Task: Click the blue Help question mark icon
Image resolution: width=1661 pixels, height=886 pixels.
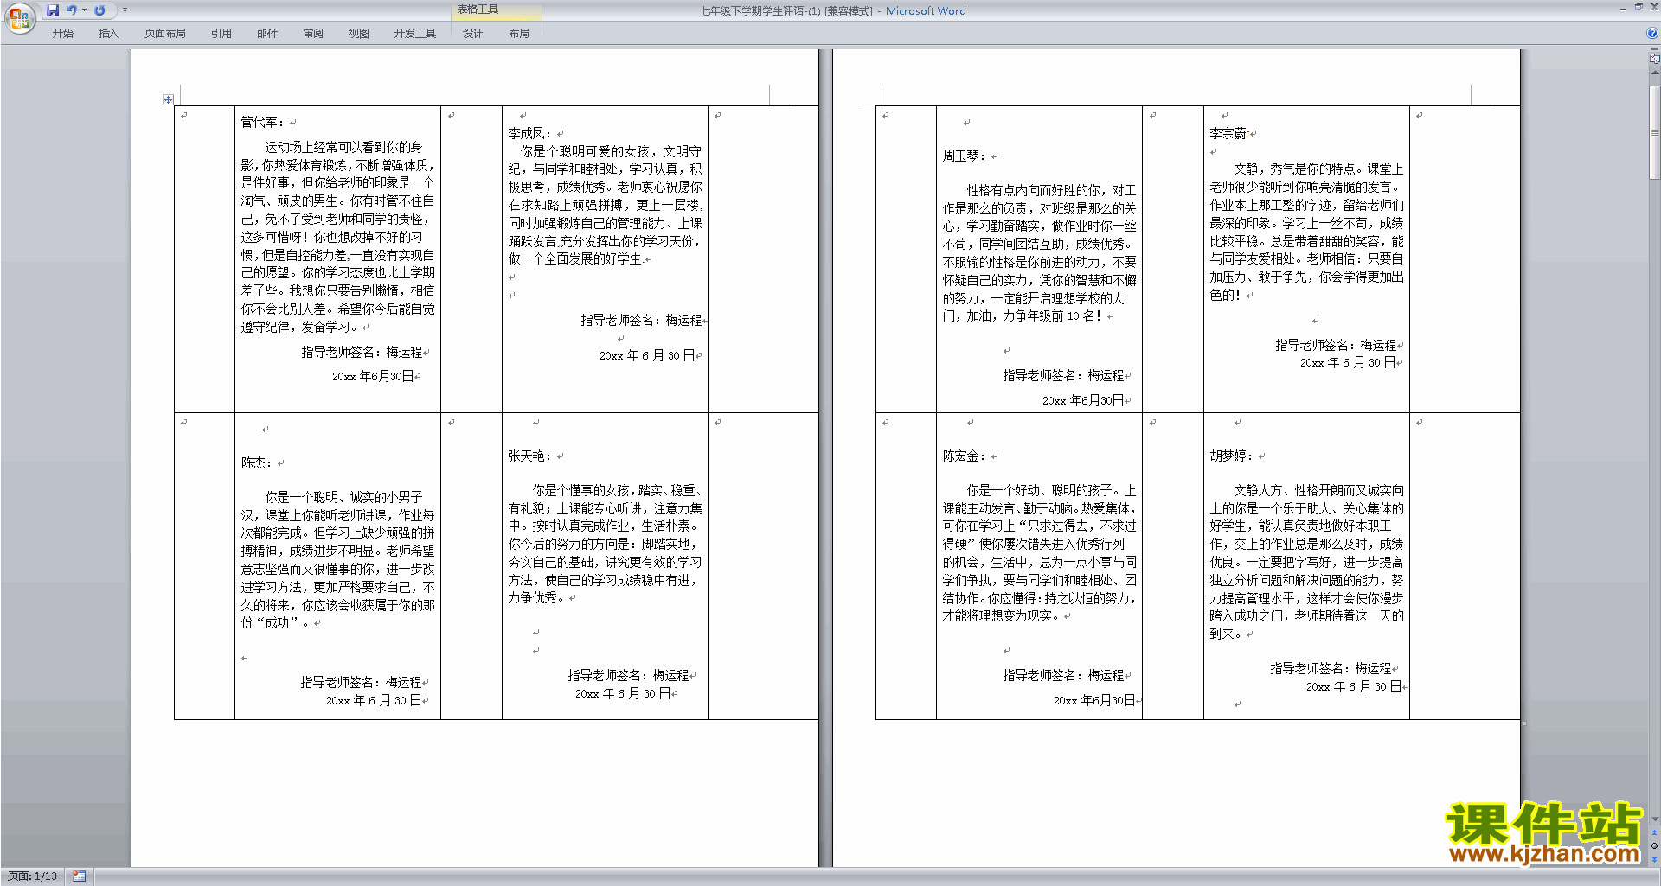Action: [1652, 33]
